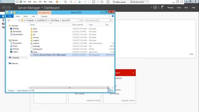Click the Explorer help question mark icon
This screenshot has width=199, height=112.
click(113, 16)
